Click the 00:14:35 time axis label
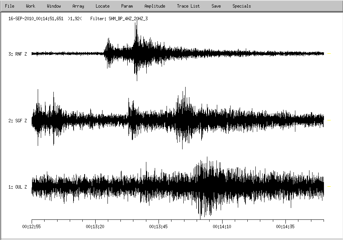 pyautogui.click(x=286, y=226)
